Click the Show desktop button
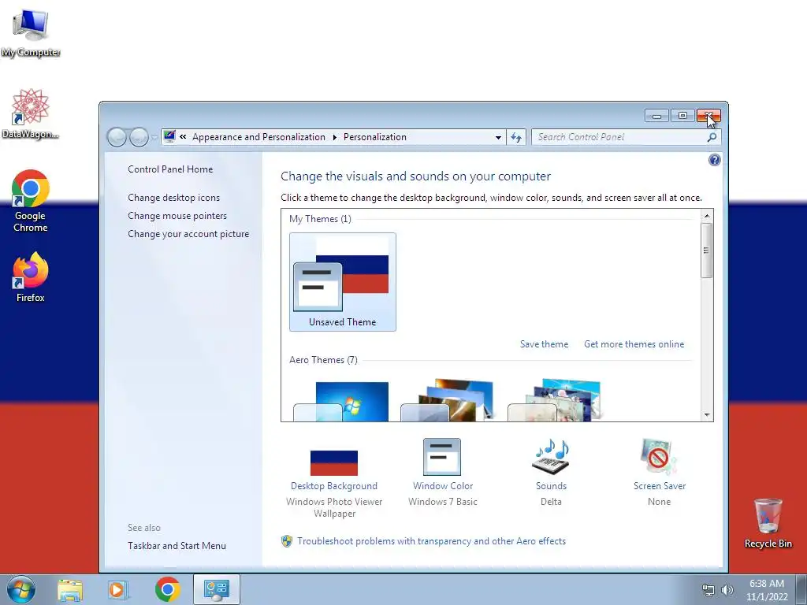 801,589
